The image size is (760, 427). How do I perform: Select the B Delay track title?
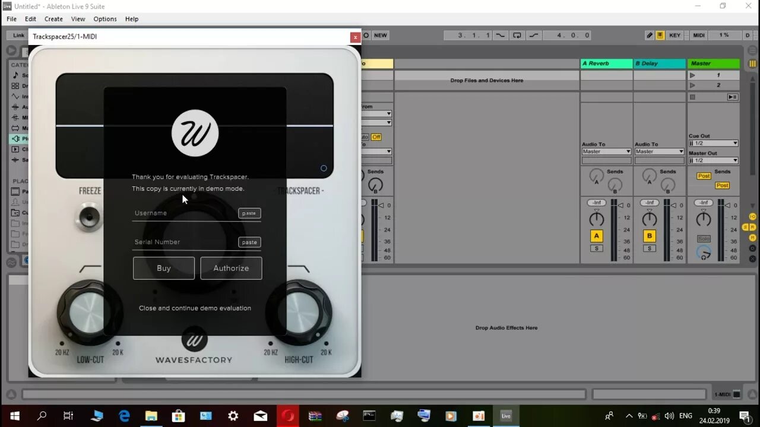pos(659,63)
